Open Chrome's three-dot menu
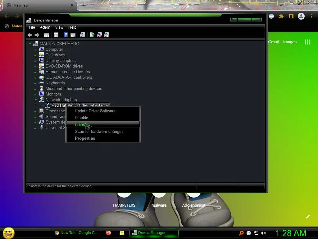 point(311,16)
